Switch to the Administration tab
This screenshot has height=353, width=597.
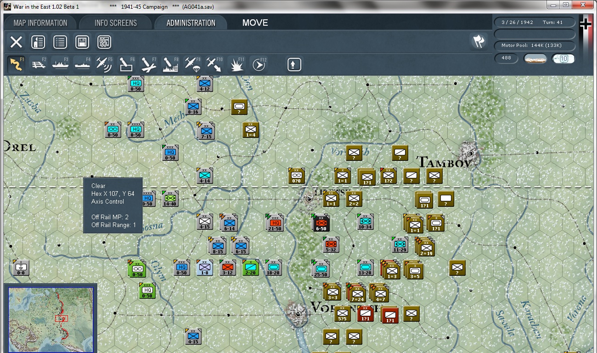click(x=191, y=23)
